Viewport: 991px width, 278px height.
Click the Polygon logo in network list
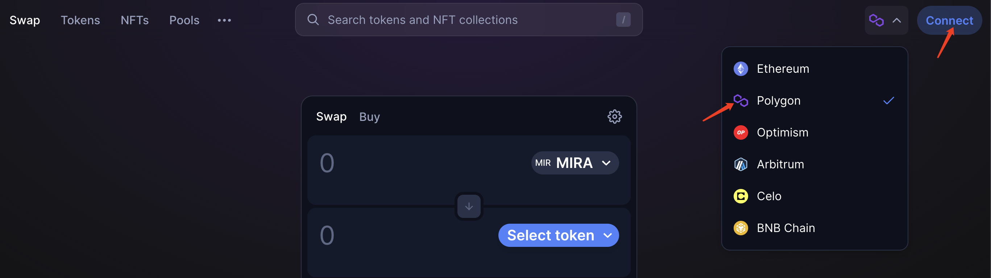pos(741,101)
